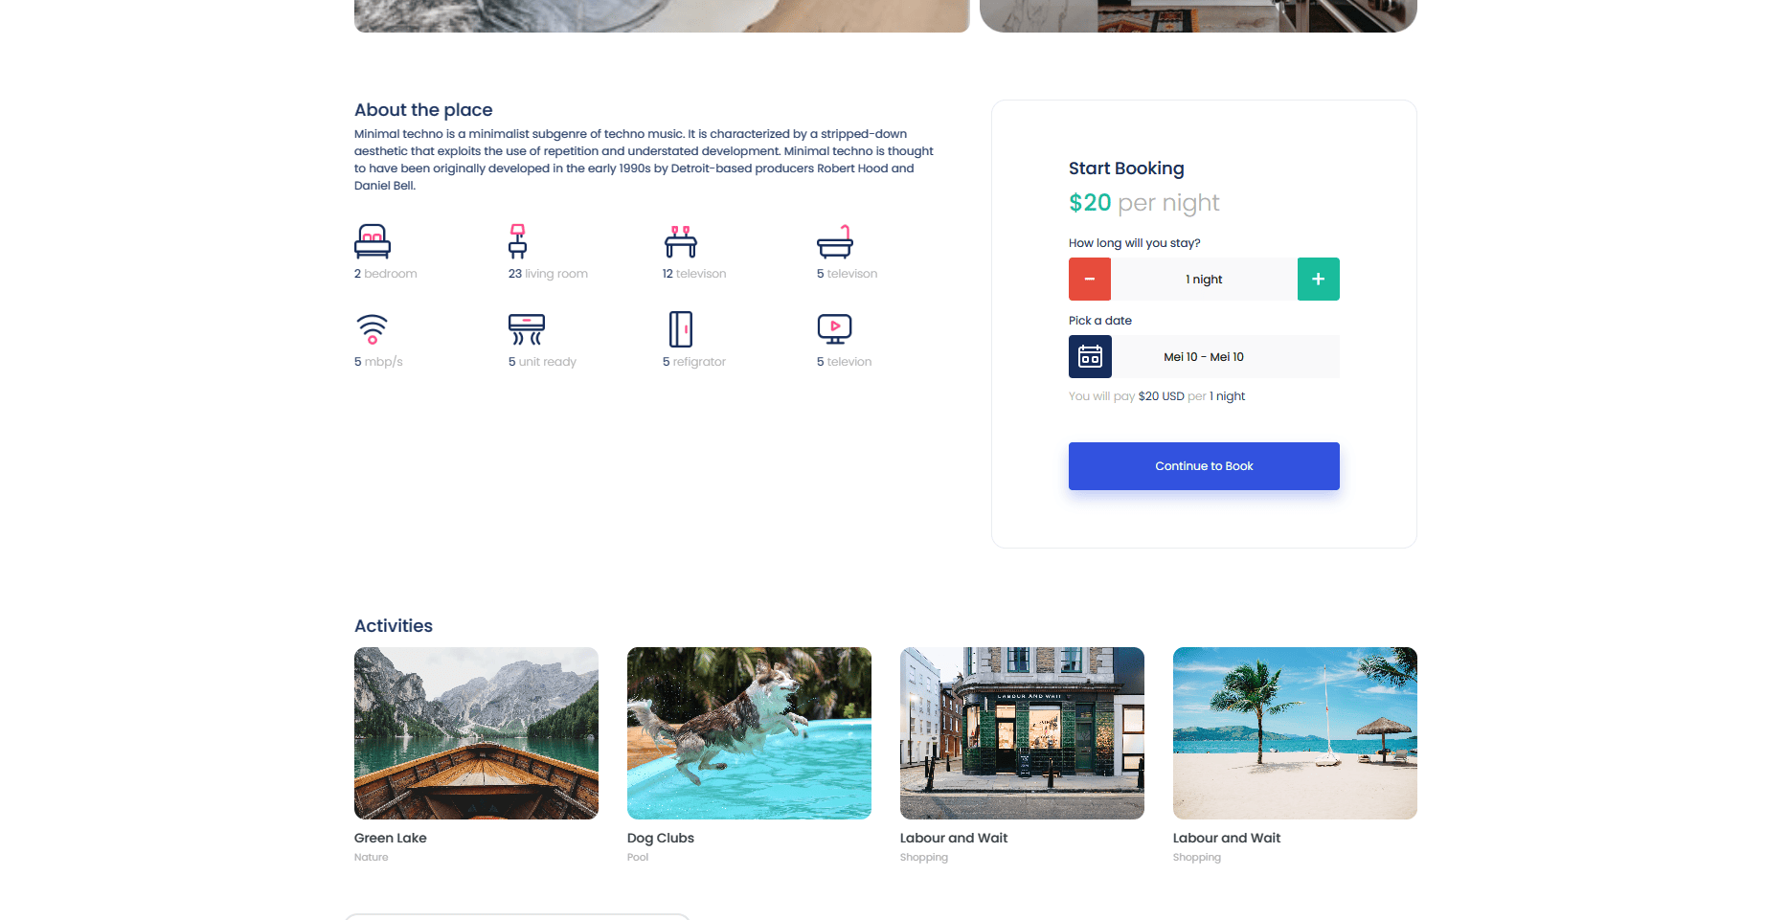Open the beach palm tree activity photo
Screen dimensions: 1765x920
(x=1295, y=733)
